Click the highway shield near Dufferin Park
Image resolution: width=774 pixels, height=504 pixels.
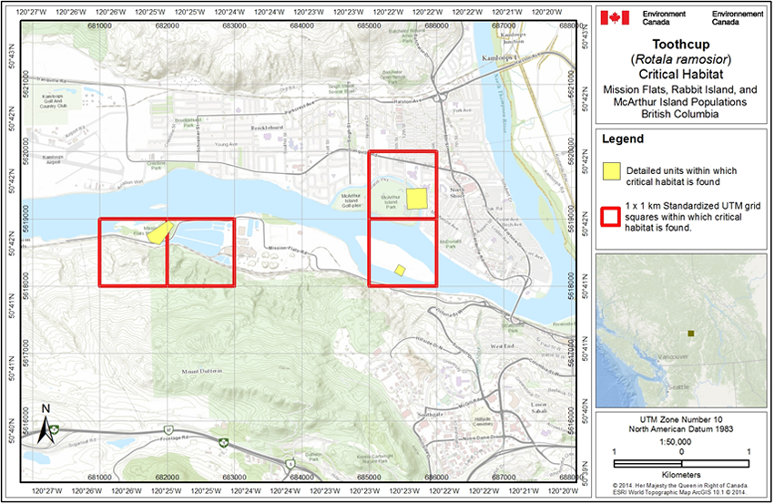[291, 464]
